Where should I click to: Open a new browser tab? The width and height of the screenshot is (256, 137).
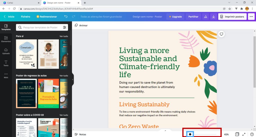[85, 3]
